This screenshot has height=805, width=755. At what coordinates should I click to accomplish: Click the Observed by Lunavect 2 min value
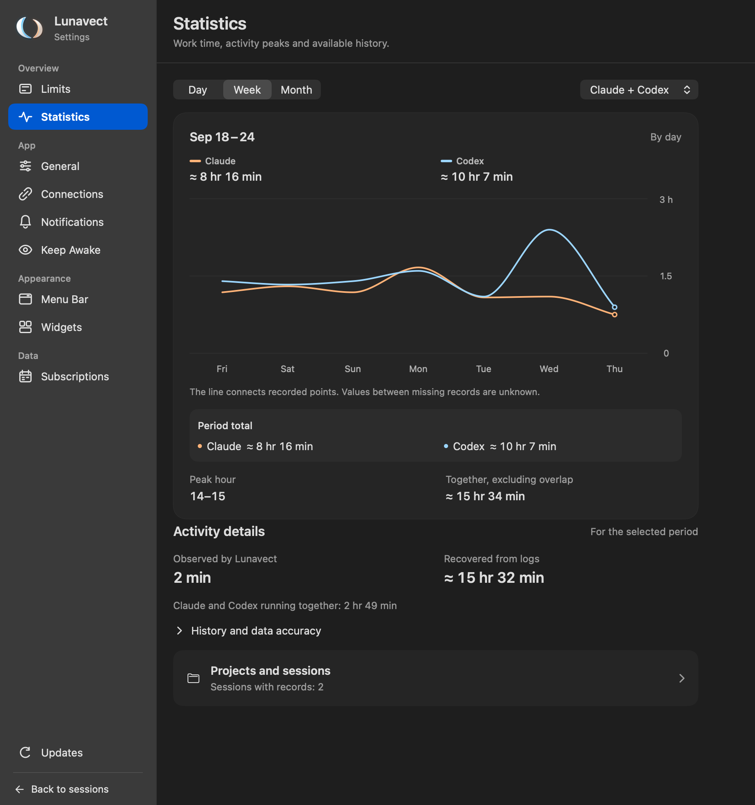pyautogui.click(x=192, y=577)
